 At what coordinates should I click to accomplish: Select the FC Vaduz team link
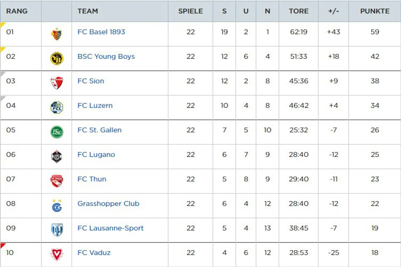pos(94,252)
